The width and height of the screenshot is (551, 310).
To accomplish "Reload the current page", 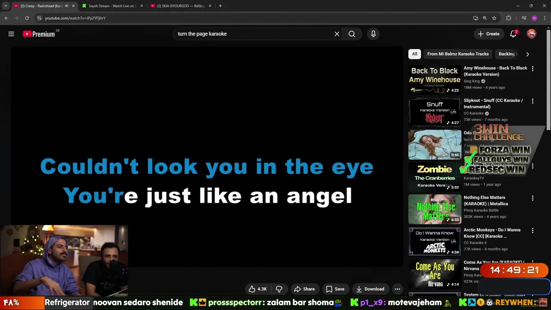I will tap(27, 18).
